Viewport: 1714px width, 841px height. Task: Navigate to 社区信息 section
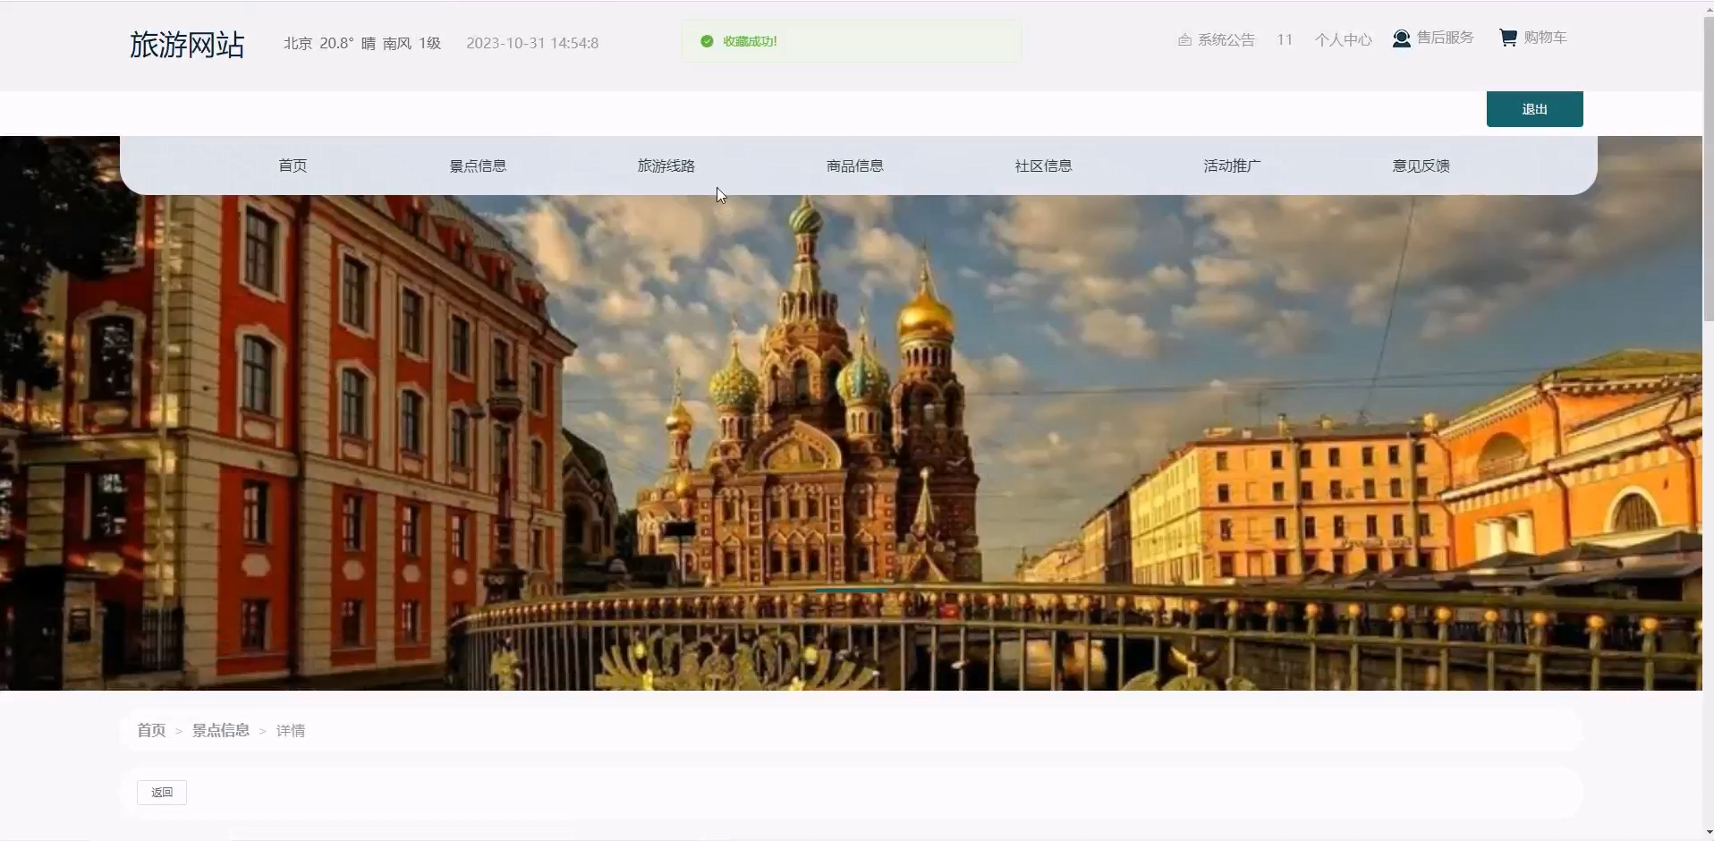tap(1043, 166)
